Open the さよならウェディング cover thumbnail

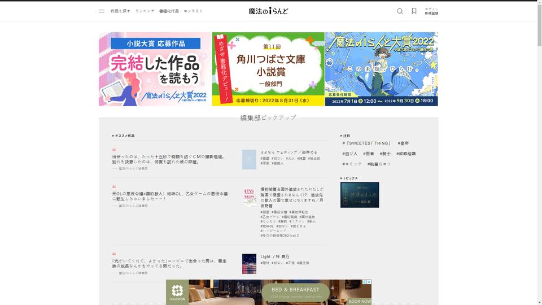tap(249, 159)
